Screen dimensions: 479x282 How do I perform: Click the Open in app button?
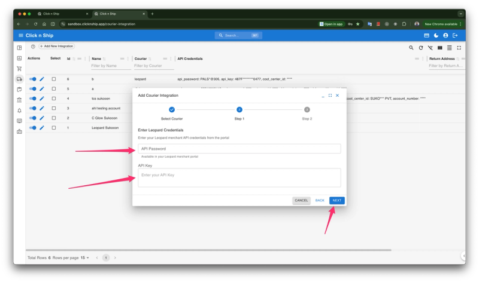(331, 24)
